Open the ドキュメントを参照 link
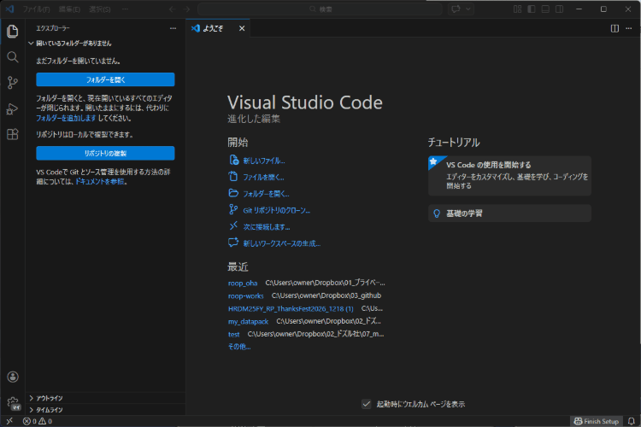The image size is (641, 427). (100, 181)
